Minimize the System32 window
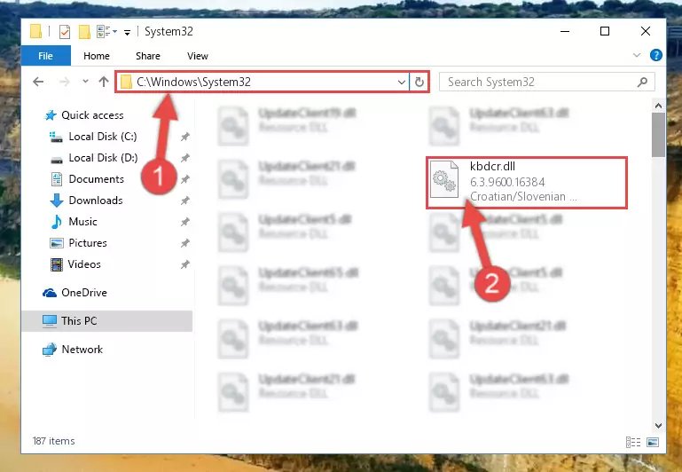Image resolution: width=682 pixels, height=472 pixels. coord(565,31)
